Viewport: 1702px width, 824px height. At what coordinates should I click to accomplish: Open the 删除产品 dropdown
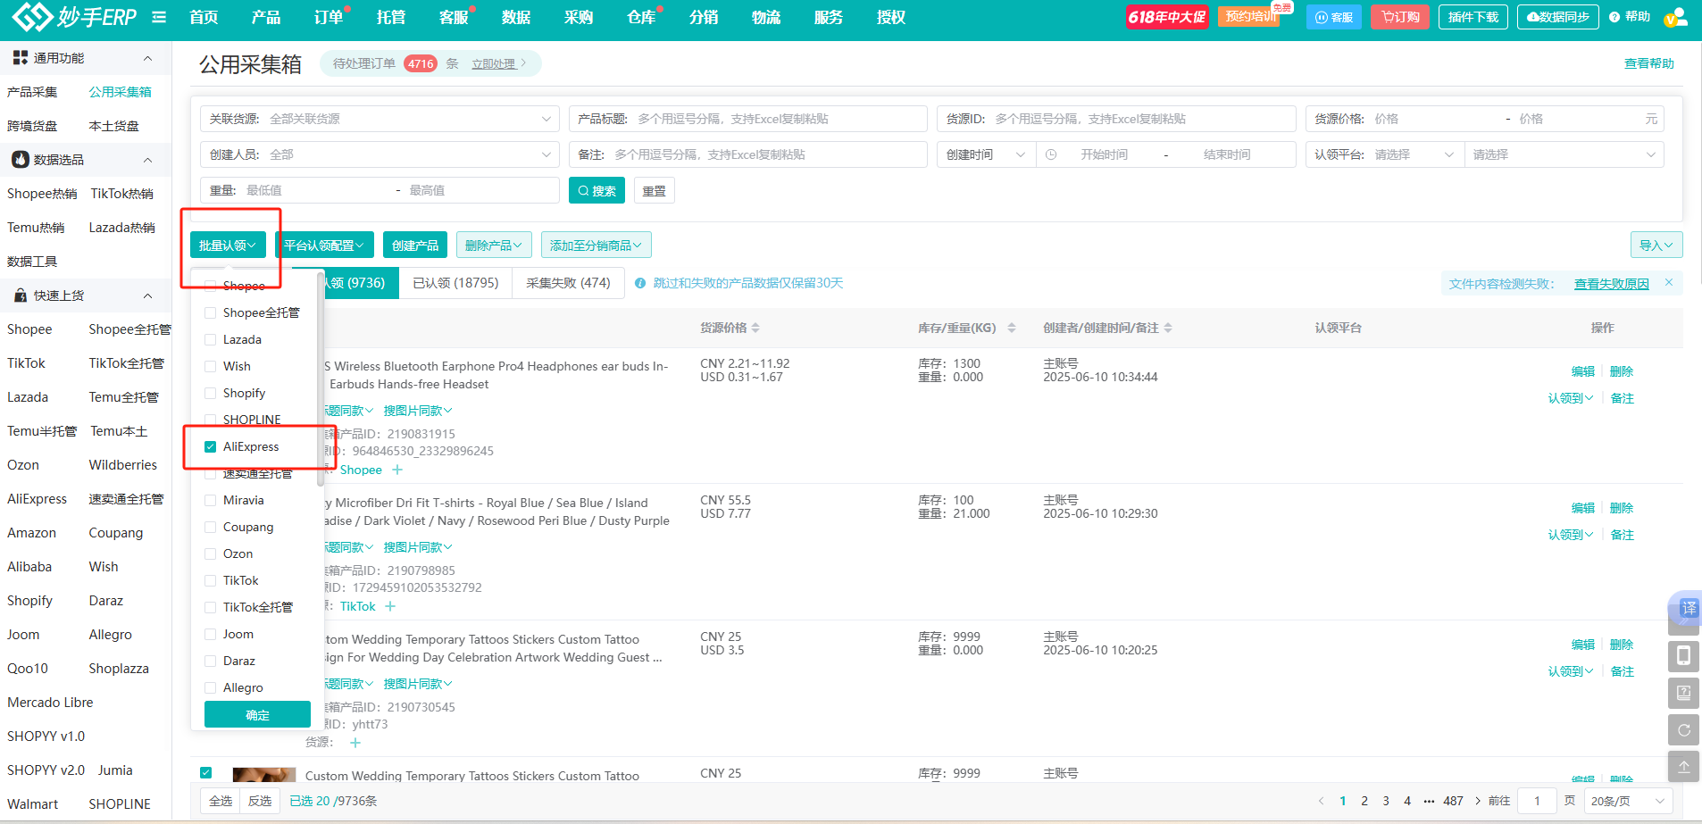point(494,246)
